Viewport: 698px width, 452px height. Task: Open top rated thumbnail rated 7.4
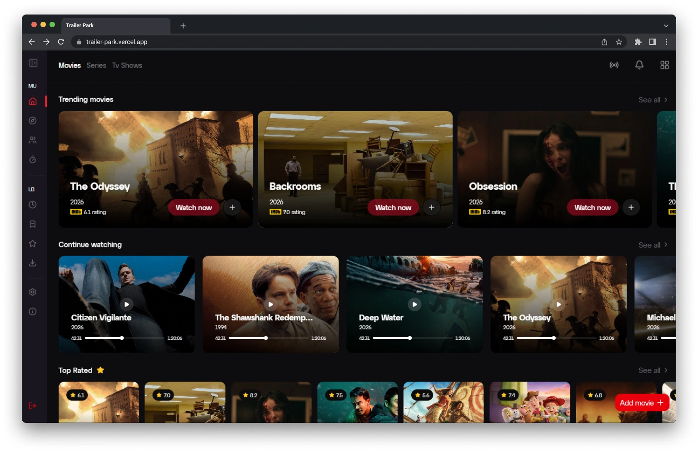pos(530,403)
